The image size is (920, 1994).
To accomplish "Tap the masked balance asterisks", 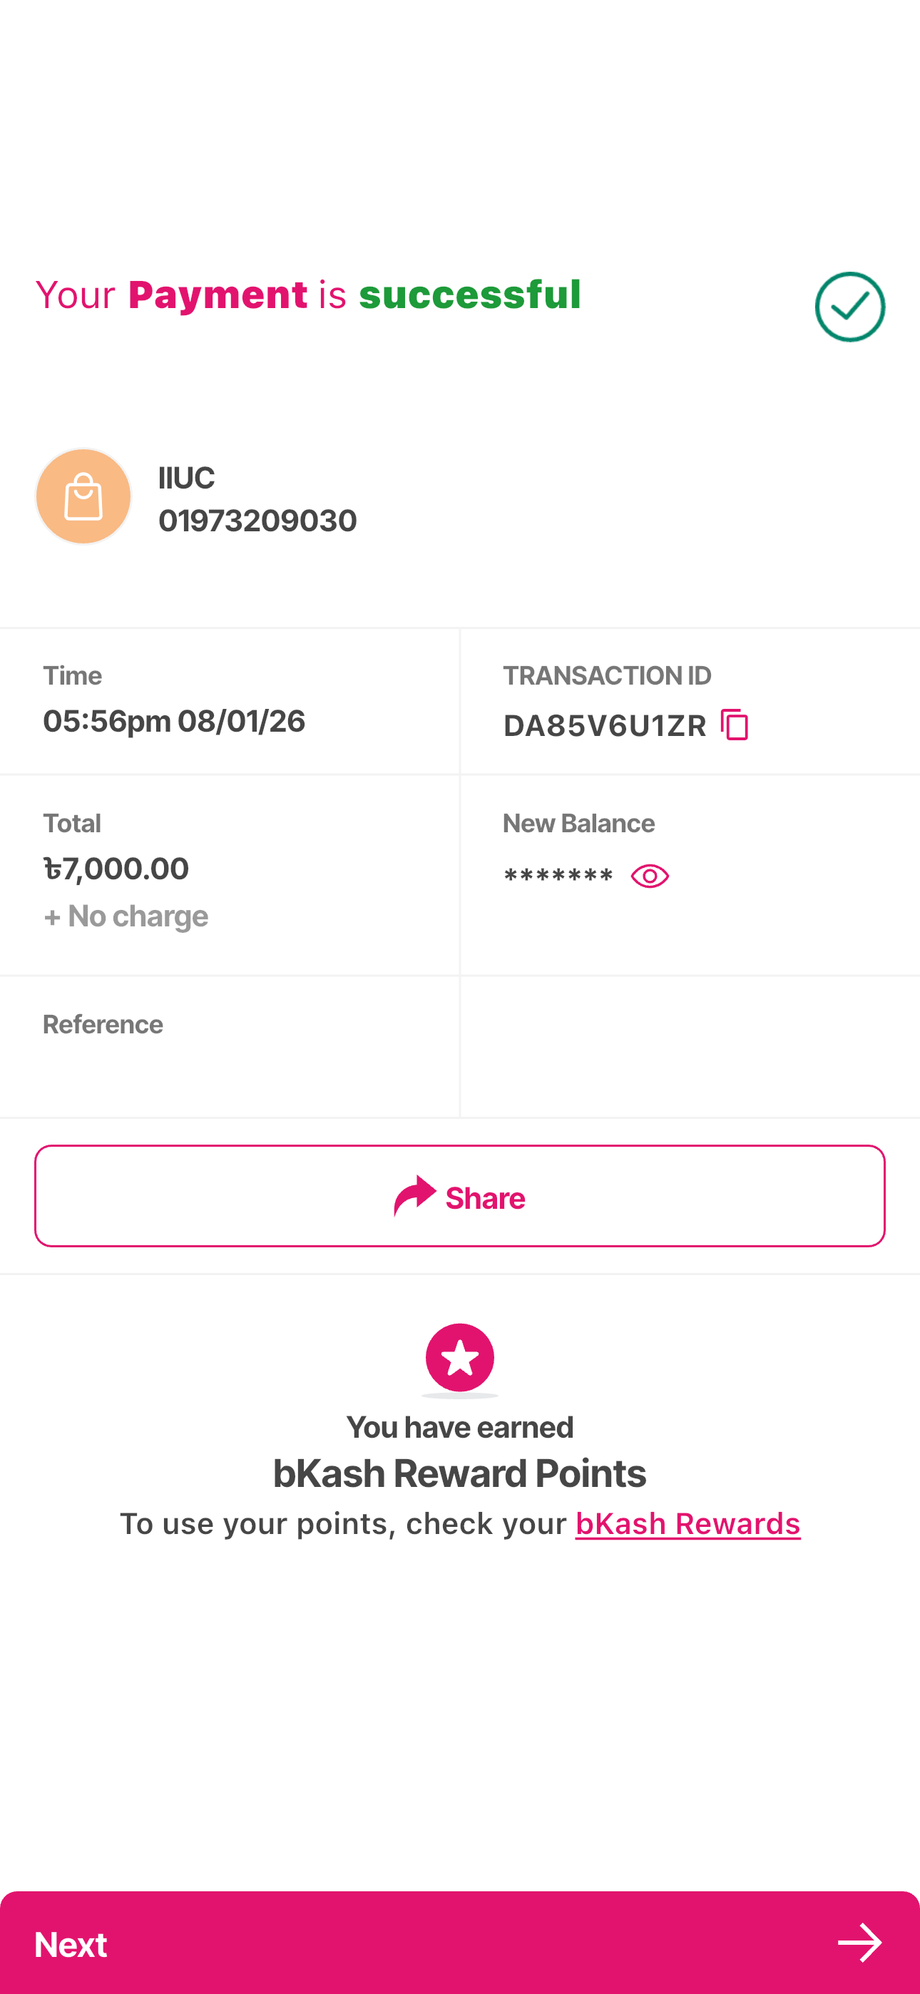I will click(x=558, y=877).
